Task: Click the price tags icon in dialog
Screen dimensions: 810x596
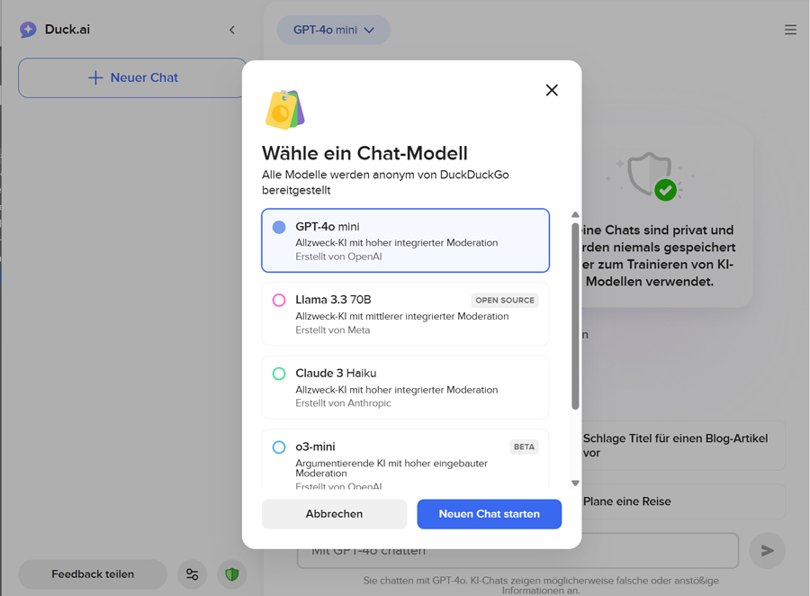Action: pos(284,110)
